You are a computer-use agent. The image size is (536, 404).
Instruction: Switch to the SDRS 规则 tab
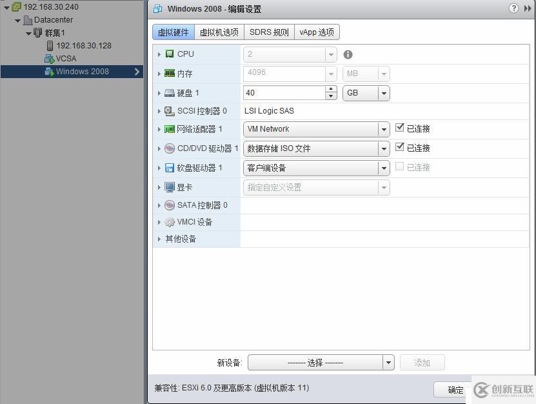[x=268, y=32]
